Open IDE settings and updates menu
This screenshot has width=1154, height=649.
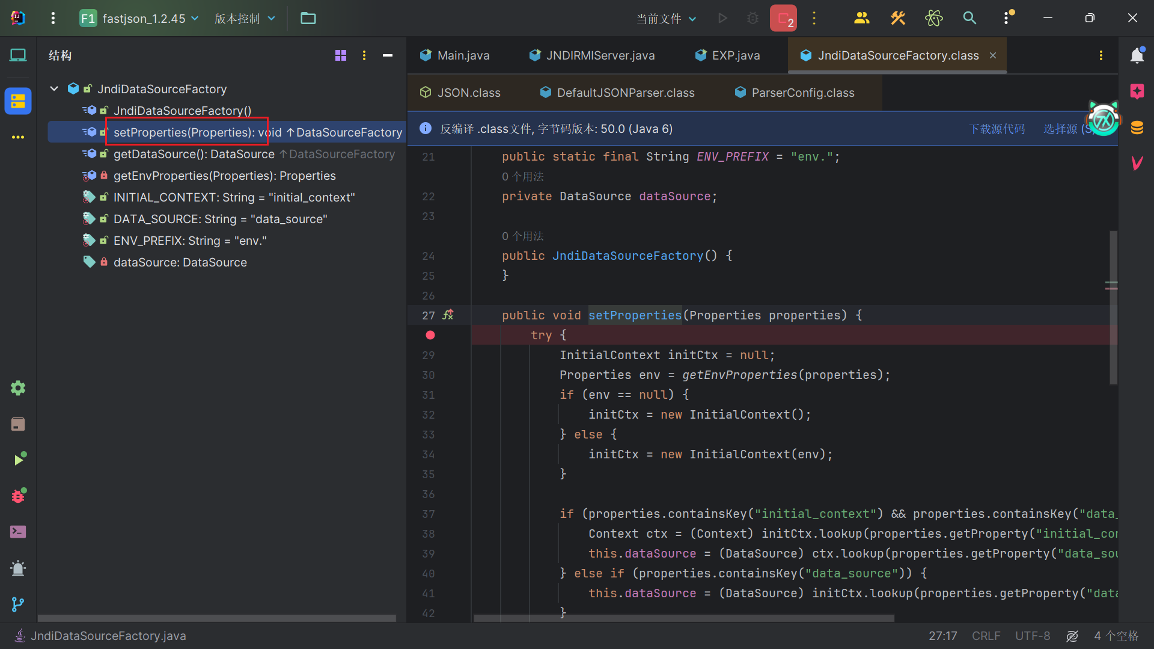point(1008,17)
